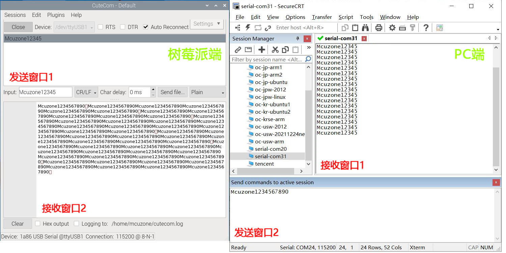Select the tencent session
The height and width of the screenshot is (253, 506).
[264, 164]
